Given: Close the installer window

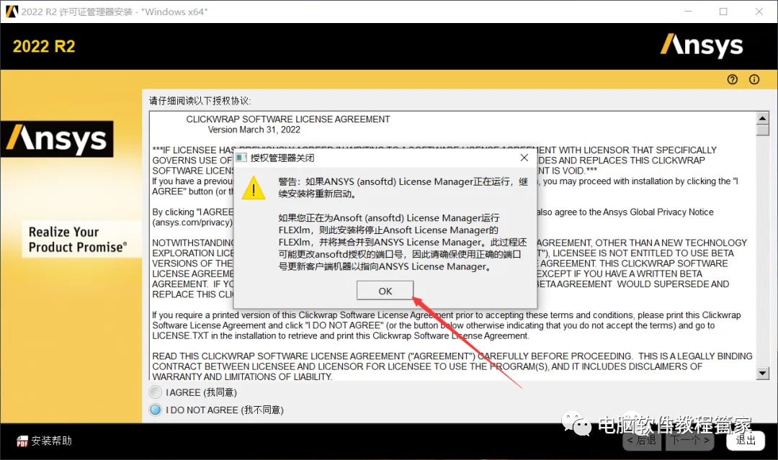Looking at the screenshot, I should (759, 12).
